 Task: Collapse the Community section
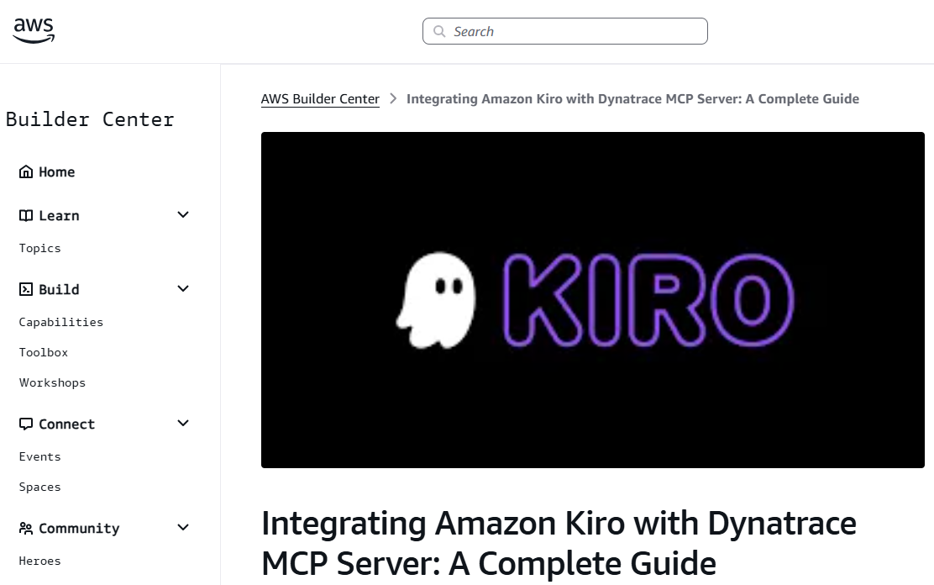(182, 527)
